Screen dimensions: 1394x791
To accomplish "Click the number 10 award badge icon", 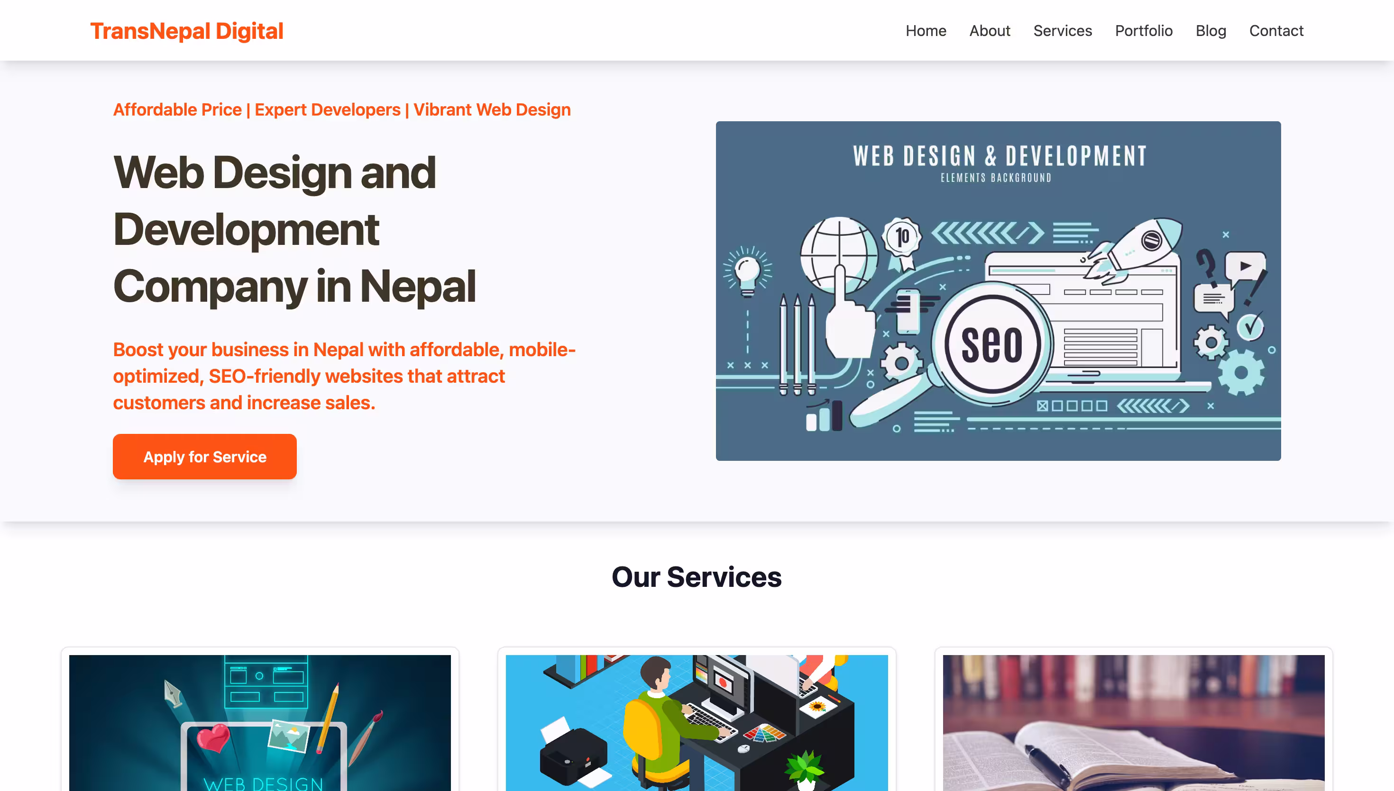I will pyautogui.click(x=902, y=243).
